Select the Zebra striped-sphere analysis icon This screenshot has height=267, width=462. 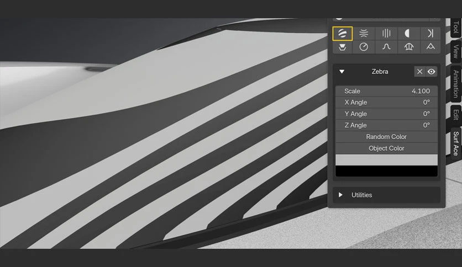(343, 34)
